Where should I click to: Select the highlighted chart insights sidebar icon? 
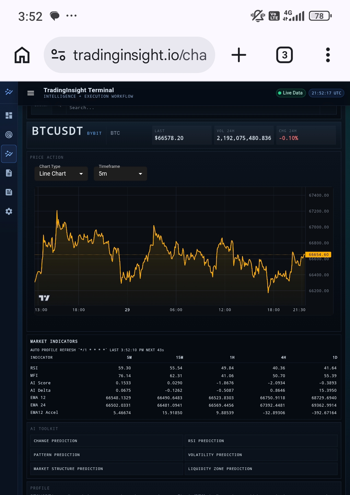tap(9, 154)
